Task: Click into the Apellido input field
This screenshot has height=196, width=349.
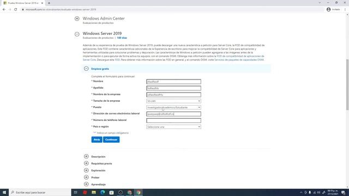Action: click(x=173, y=88)
